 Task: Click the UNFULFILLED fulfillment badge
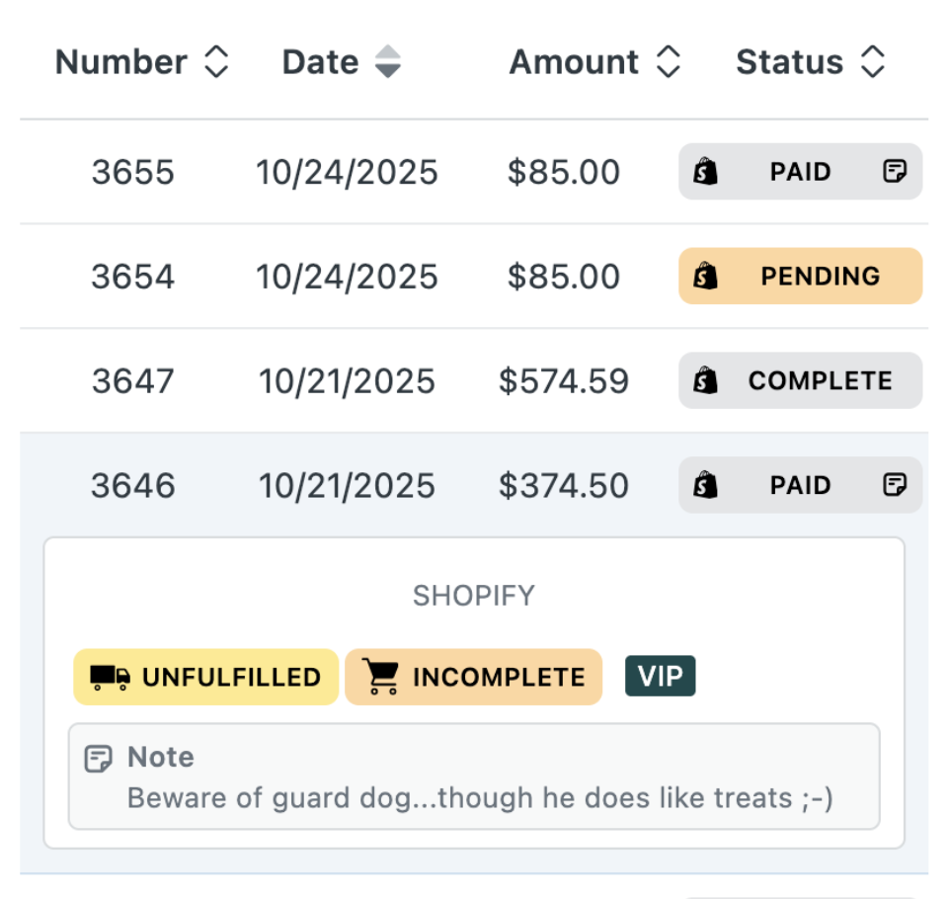click(x=205, y=677)
